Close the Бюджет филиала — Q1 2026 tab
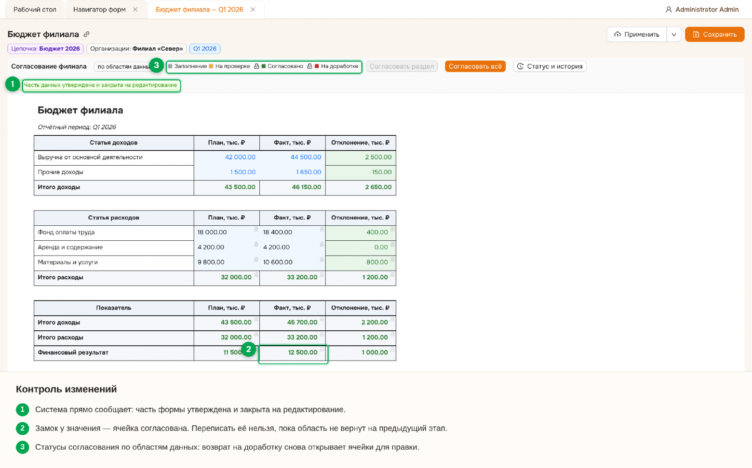 coord(253,10)
